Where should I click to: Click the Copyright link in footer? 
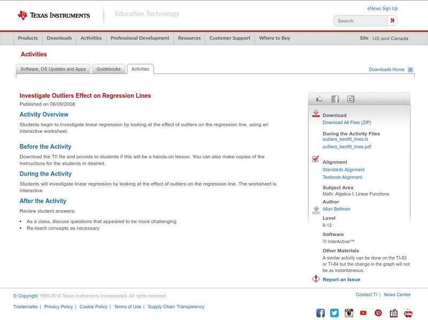point(25,296)
